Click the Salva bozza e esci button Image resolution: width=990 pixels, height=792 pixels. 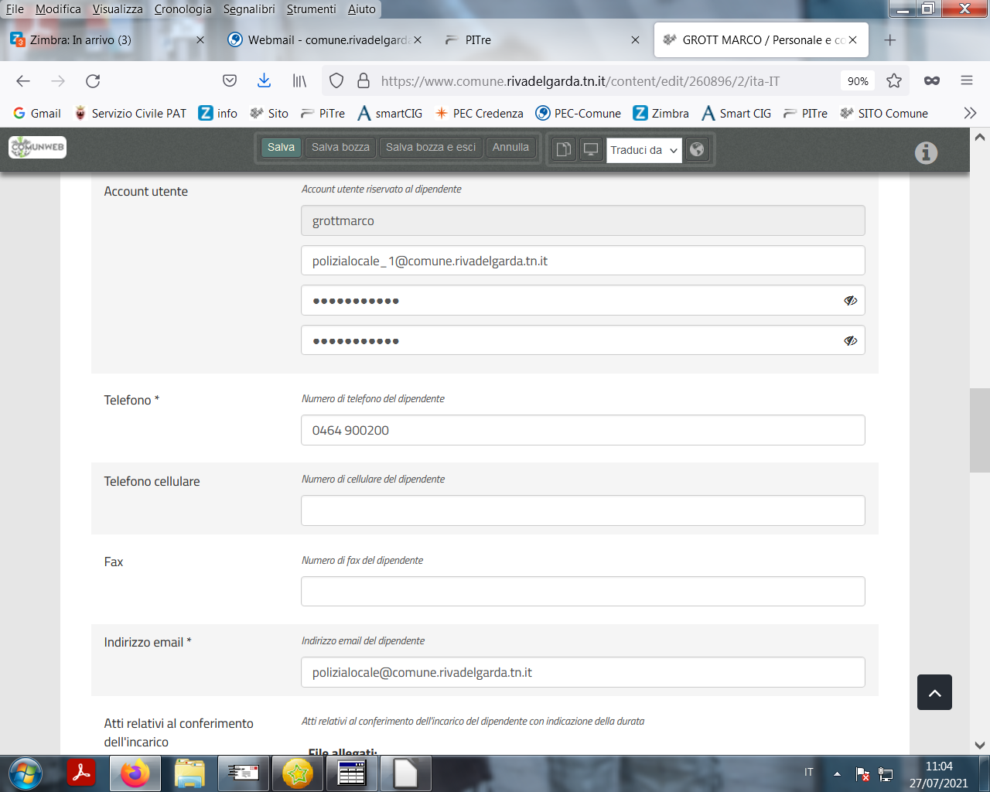tap(431, 147)
